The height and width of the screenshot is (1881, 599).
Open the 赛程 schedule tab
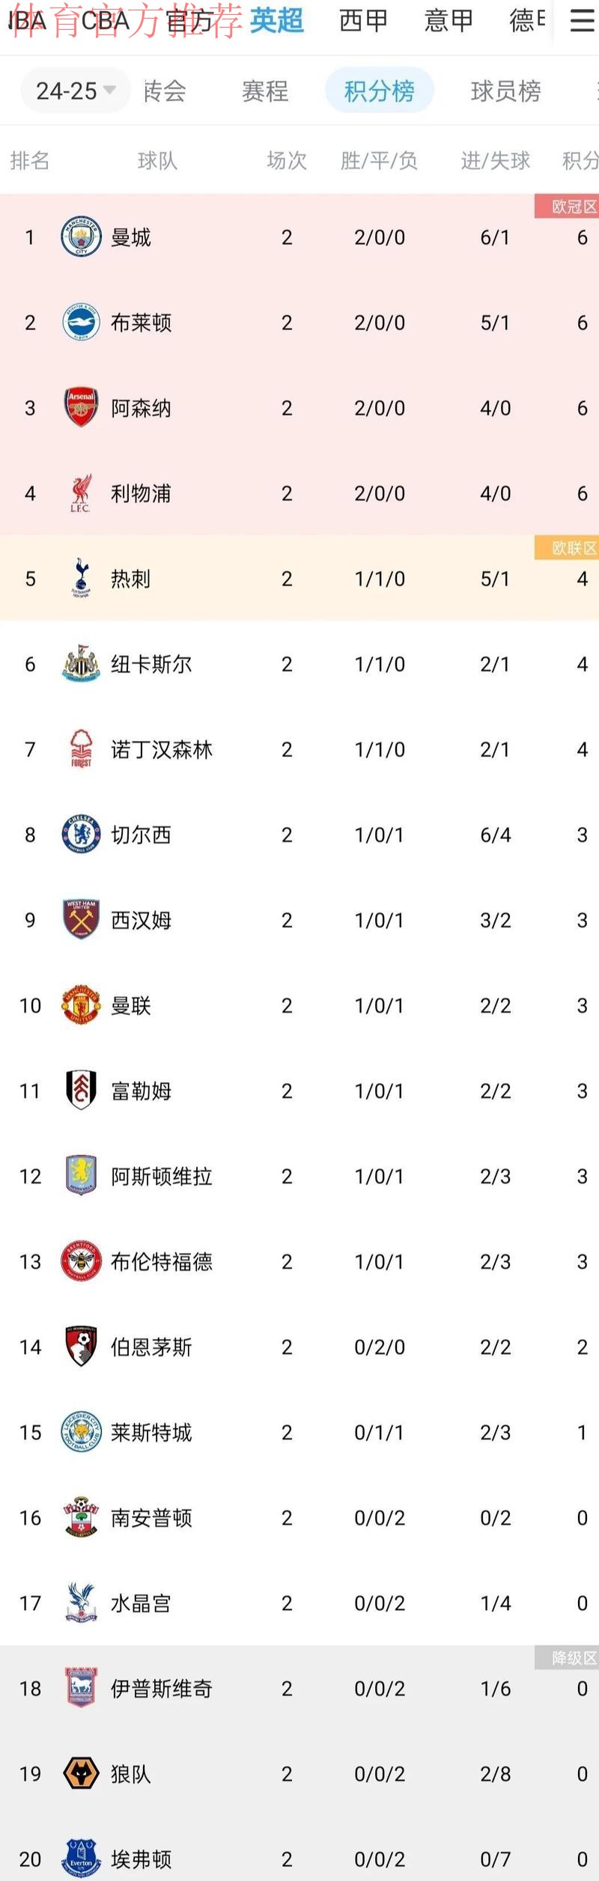[264, 90]
